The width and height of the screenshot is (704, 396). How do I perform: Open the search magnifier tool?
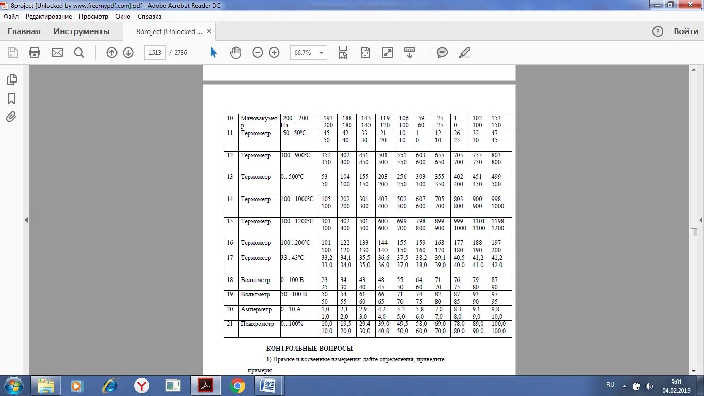79,53
